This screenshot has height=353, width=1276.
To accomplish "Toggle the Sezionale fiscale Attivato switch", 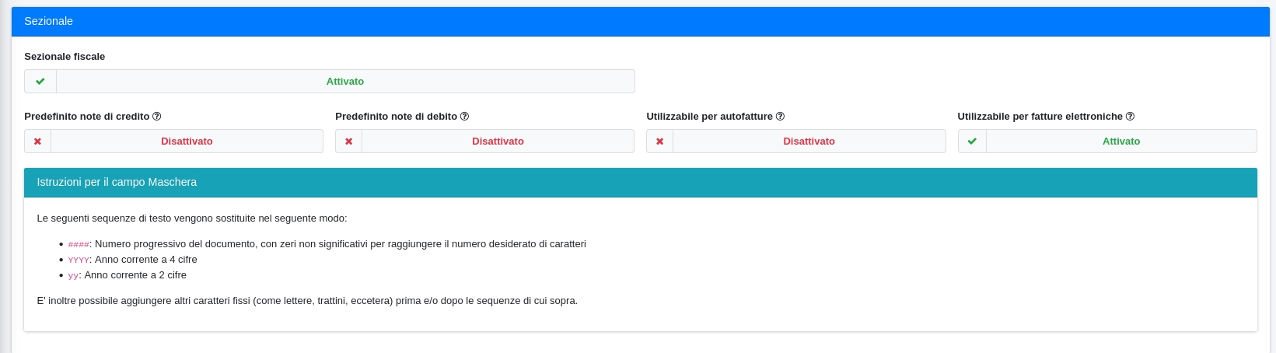I will point(345,82).
